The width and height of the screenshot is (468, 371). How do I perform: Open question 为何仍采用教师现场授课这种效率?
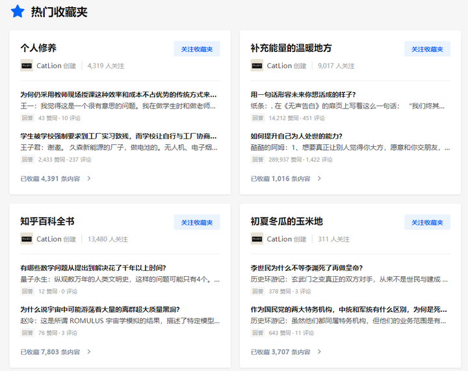coord(118,95)
